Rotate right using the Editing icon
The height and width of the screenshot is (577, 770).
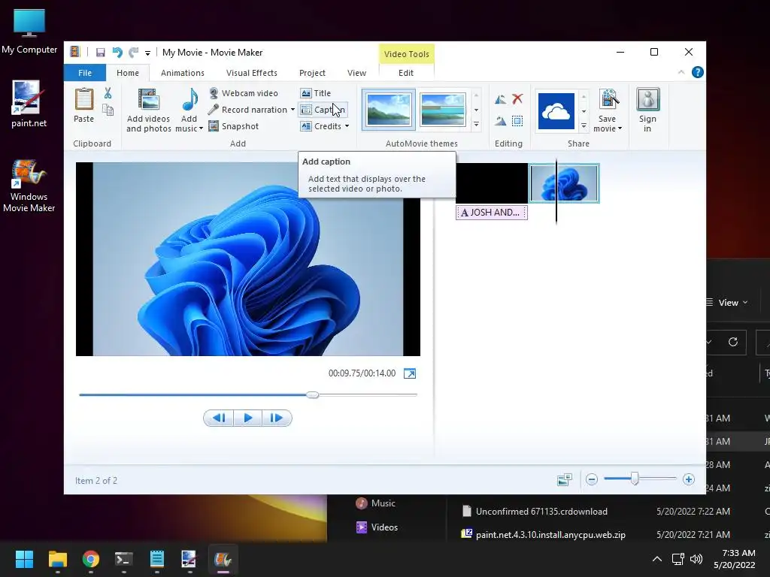(x=500, y=121)
